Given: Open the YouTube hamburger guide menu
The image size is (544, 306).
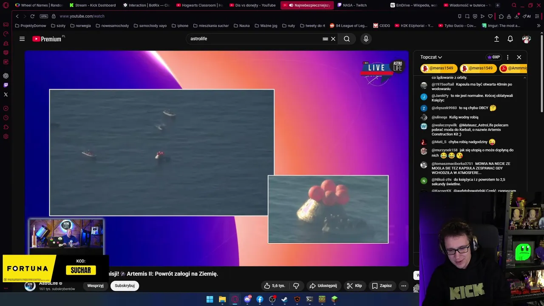Looking at the screenshot, I should pos(22,39).
